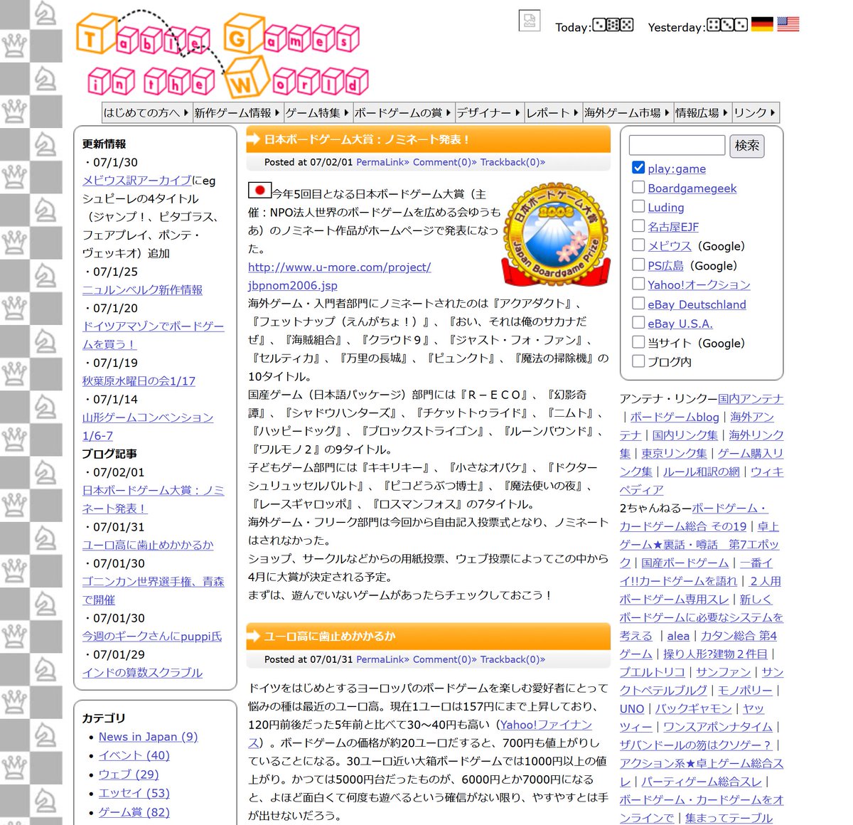Open the モノポリー link
853x825 pixels.
click(745, 690)
